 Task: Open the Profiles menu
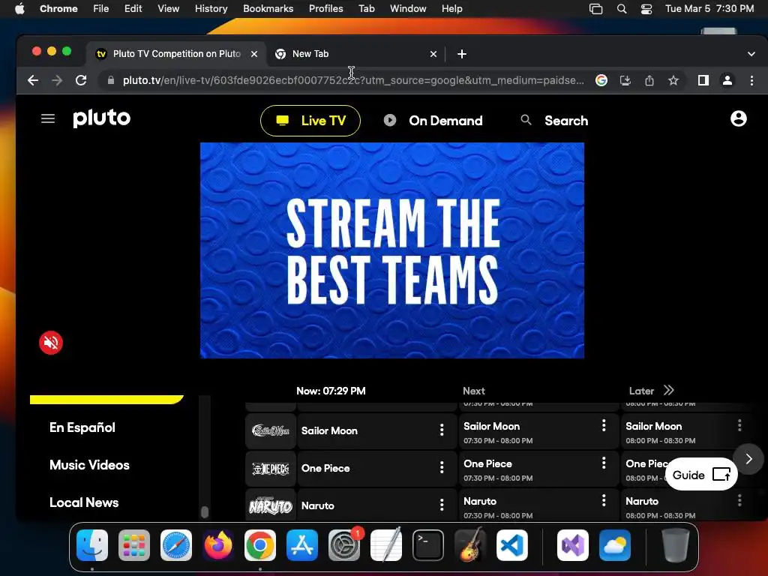pos(325,8)
